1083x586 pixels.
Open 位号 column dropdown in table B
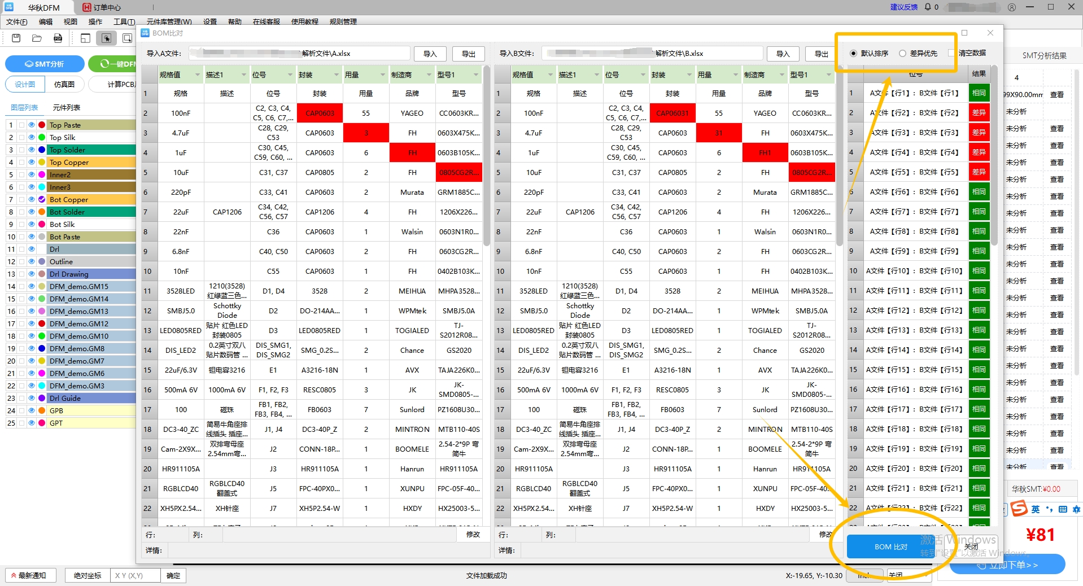[643, 75]
